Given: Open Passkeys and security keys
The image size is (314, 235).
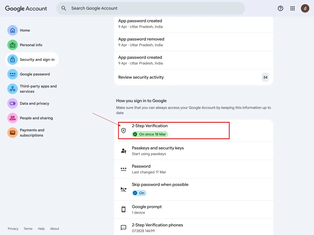Looking at the screenshot, I should pos(194,151).
